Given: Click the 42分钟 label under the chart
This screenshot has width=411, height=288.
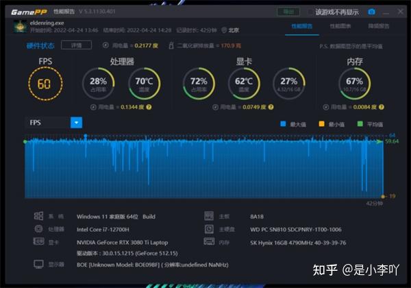Looking at the screenshot, I should pos(374,204).
